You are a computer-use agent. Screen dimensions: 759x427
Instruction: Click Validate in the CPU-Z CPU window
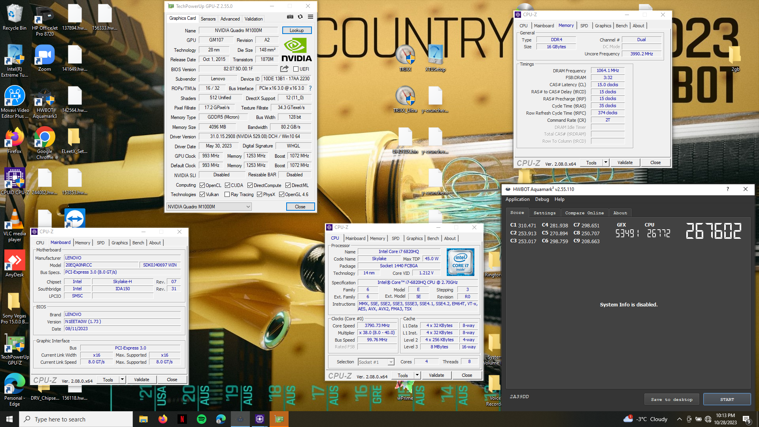[436, 375]
